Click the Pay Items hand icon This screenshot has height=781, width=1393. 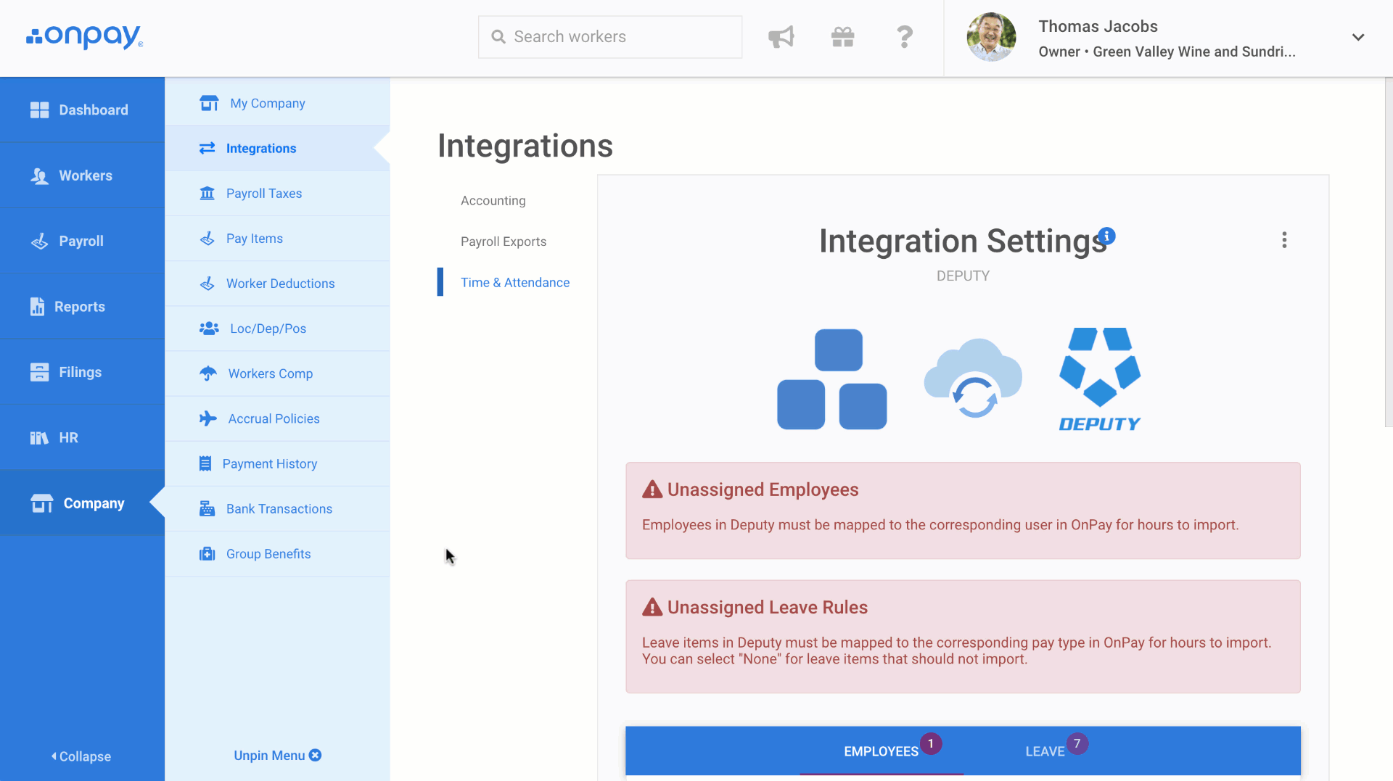[x=207, y=239]
